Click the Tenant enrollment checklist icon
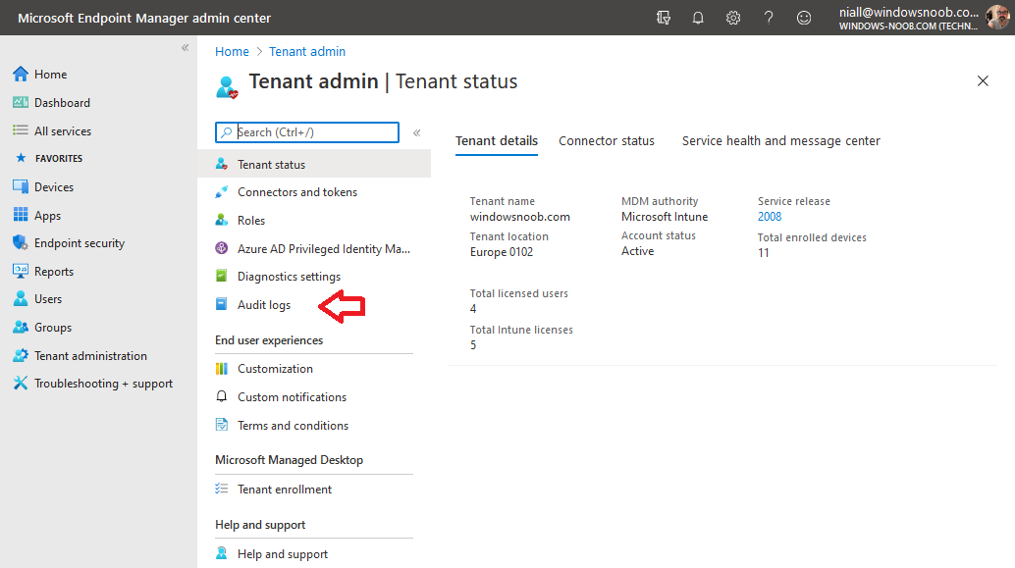 (x=222, y=490)
